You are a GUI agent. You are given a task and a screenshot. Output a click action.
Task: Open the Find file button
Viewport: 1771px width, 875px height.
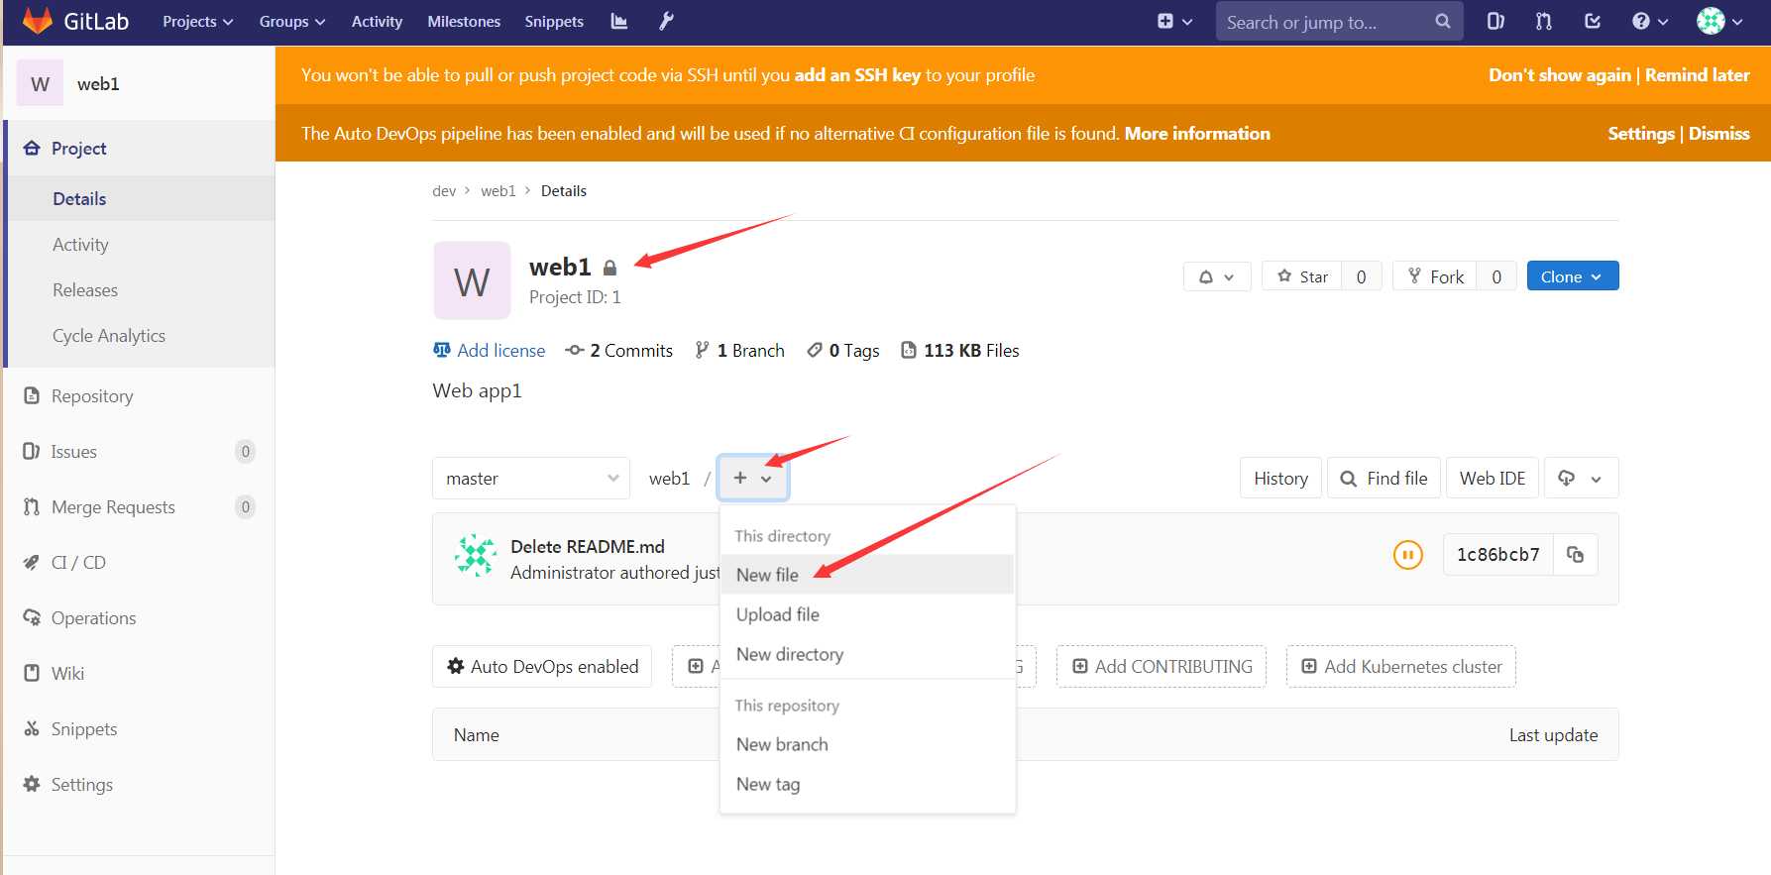coord(1384,478)
